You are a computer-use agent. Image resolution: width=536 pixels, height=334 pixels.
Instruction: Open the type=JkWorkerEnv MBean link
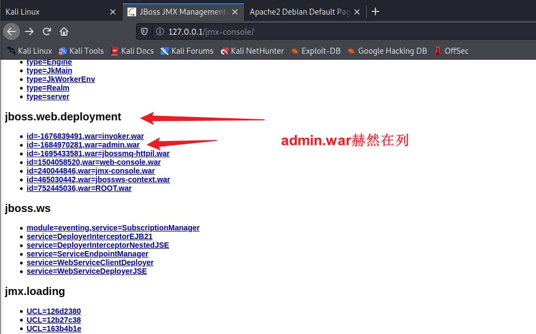(x=61, y=79)
